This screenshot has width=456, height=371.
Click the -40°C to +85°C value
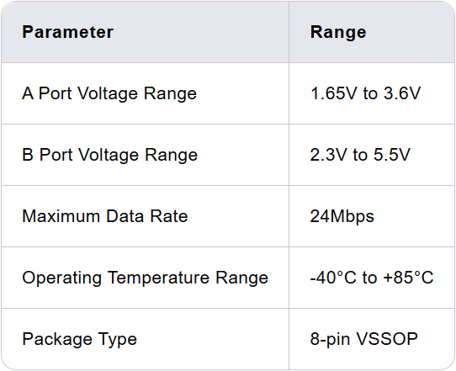tap(372, 278)
